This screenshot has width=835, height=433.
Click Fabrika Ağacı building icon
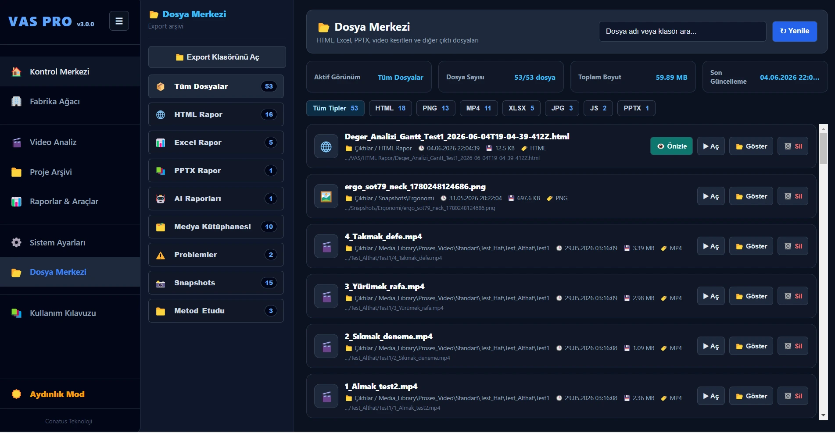coord(16,102)
